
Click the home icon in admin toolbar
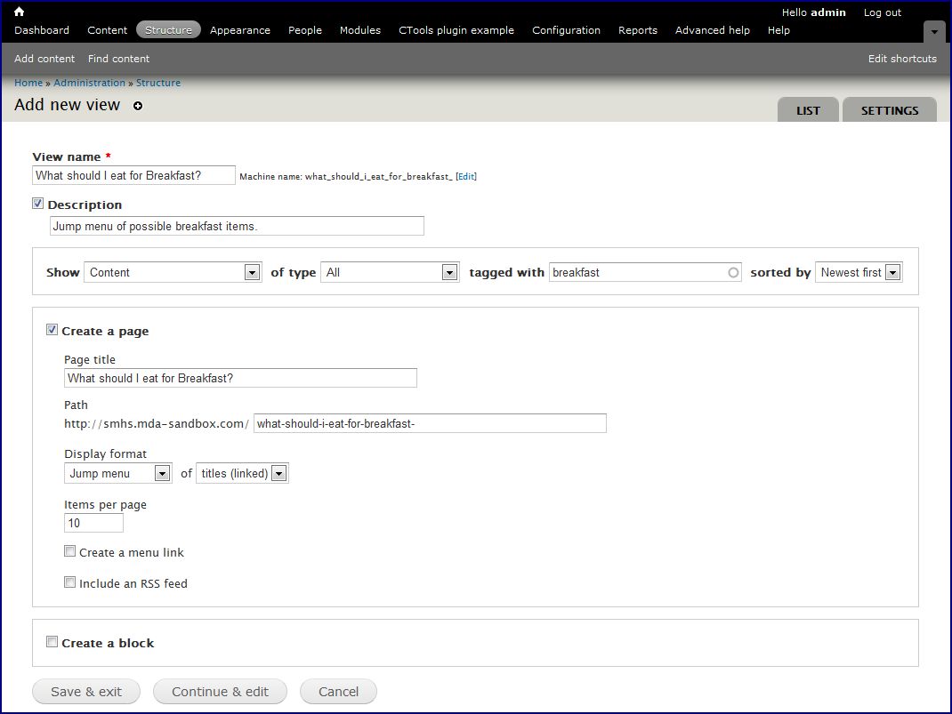click(x=19, y=12)
